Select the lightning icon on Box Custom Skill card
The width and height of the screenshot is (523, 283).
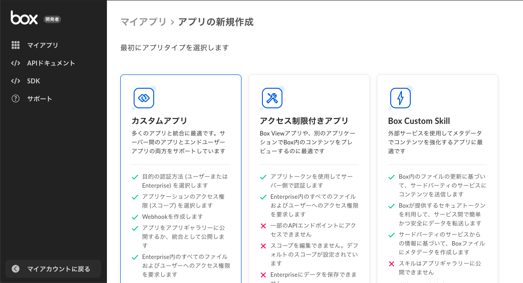400,98
